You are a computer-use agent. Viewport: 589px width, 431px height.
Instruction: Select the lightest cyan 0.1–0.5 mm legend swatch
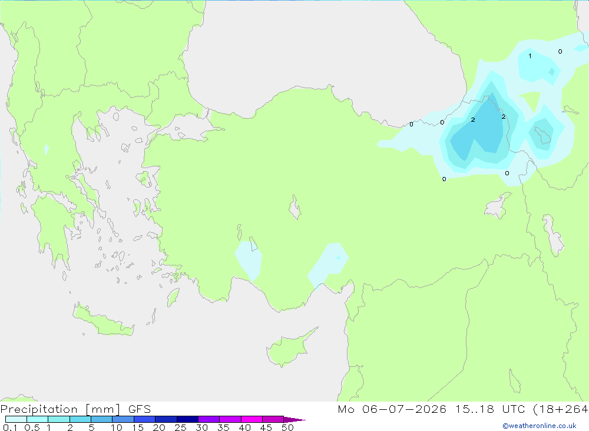(16, 419)
